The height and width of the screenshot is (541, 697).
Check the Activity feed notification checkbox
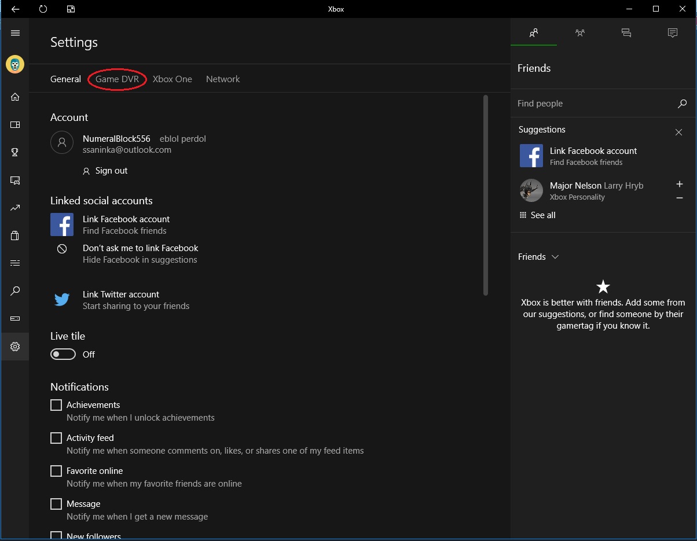coord(56,438)
